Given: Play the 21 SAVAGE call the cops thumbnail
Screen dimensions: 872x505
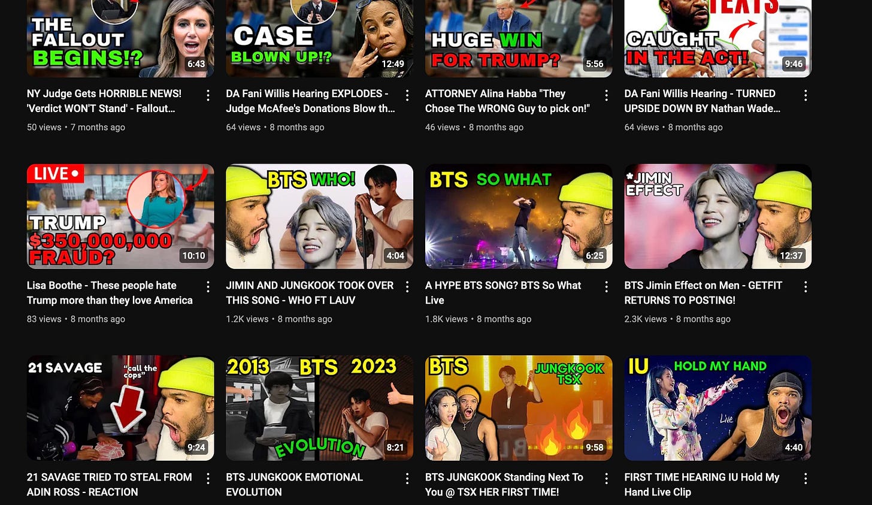Looking at the screenshot, I should click(x=120, y=408).
